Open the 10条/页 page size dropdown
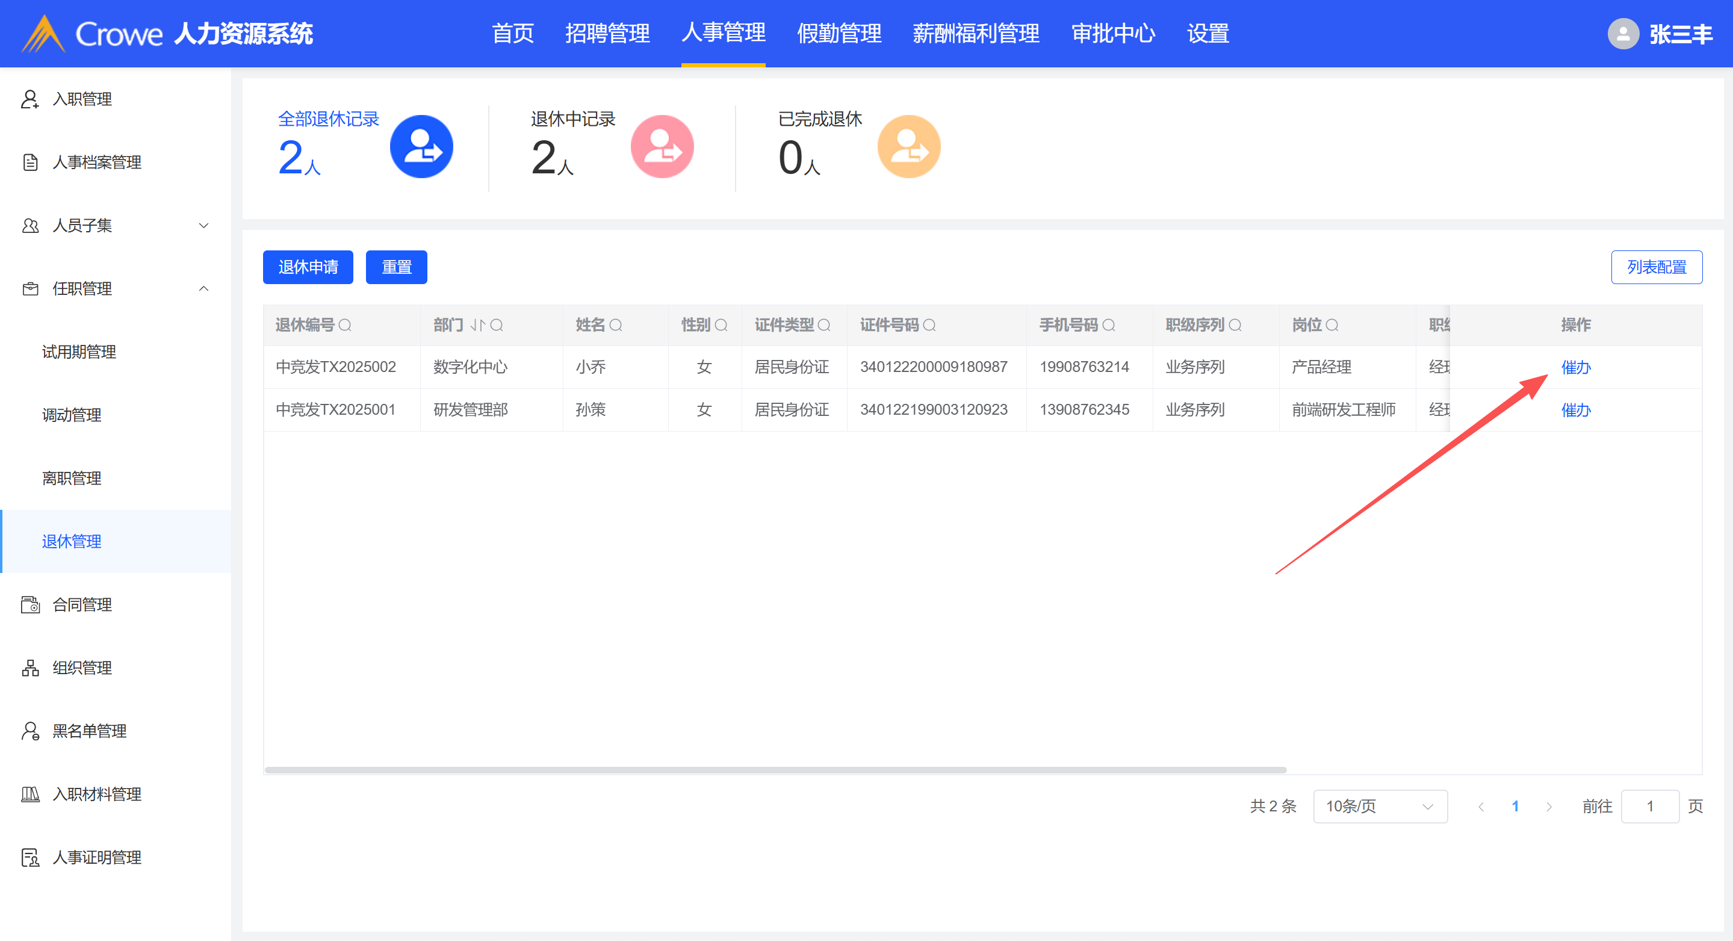This screenshot has width=1733, height=942. [x=1379, y=806]
